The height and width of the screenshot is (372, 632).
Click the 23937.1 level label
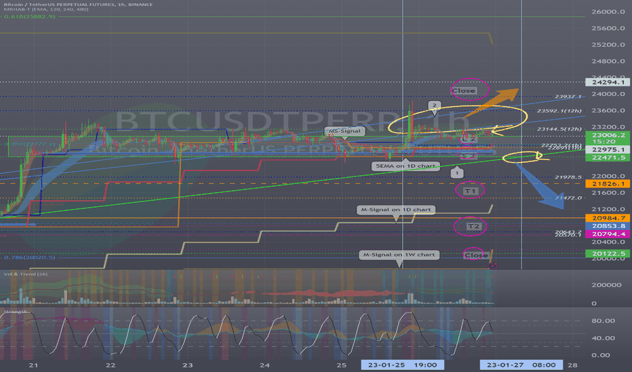point(568,97)
